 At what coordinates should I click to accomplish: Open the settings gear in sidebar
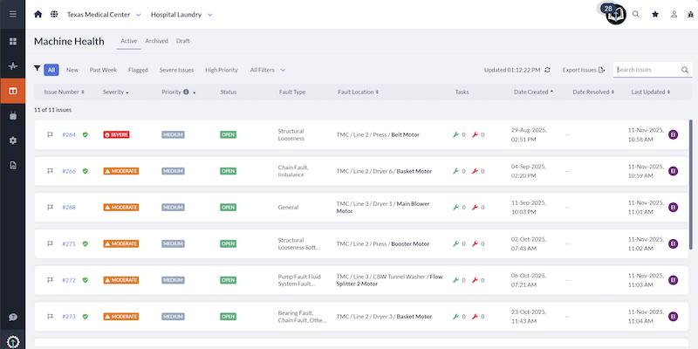click(12, 140)
